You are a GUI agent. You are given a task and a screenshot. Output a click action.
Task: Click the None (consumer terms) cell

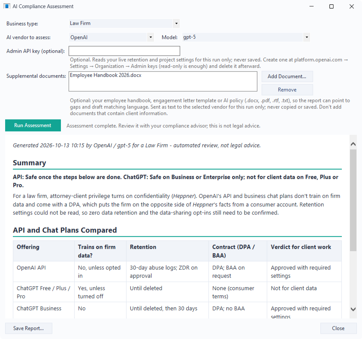[x=238, y=292]
